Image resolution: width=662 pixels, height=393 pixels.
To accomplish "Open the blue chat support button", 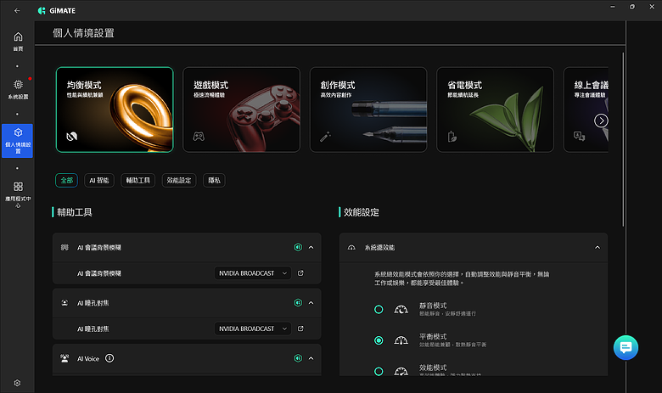I will click(626, 347).
